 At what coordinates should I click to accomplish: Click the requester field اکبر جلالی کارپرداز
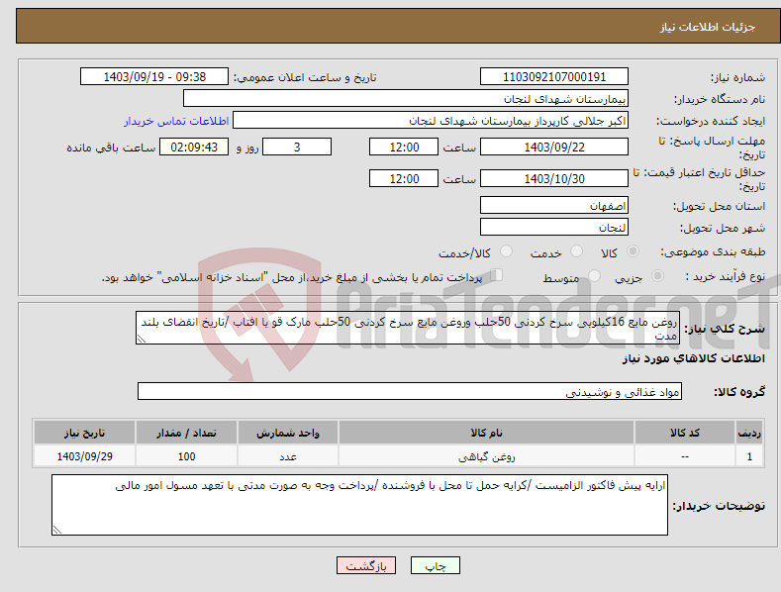click(431, 120)
